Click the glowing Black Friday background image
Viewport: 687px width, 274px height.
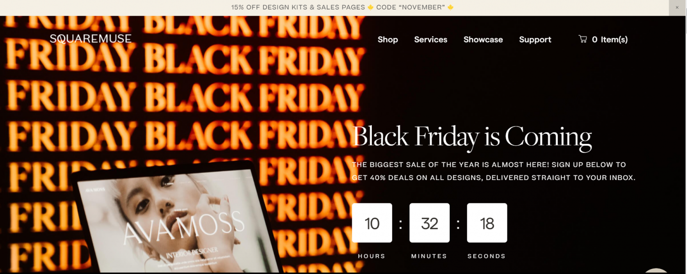pyautogui.click(x=183, y=92)
